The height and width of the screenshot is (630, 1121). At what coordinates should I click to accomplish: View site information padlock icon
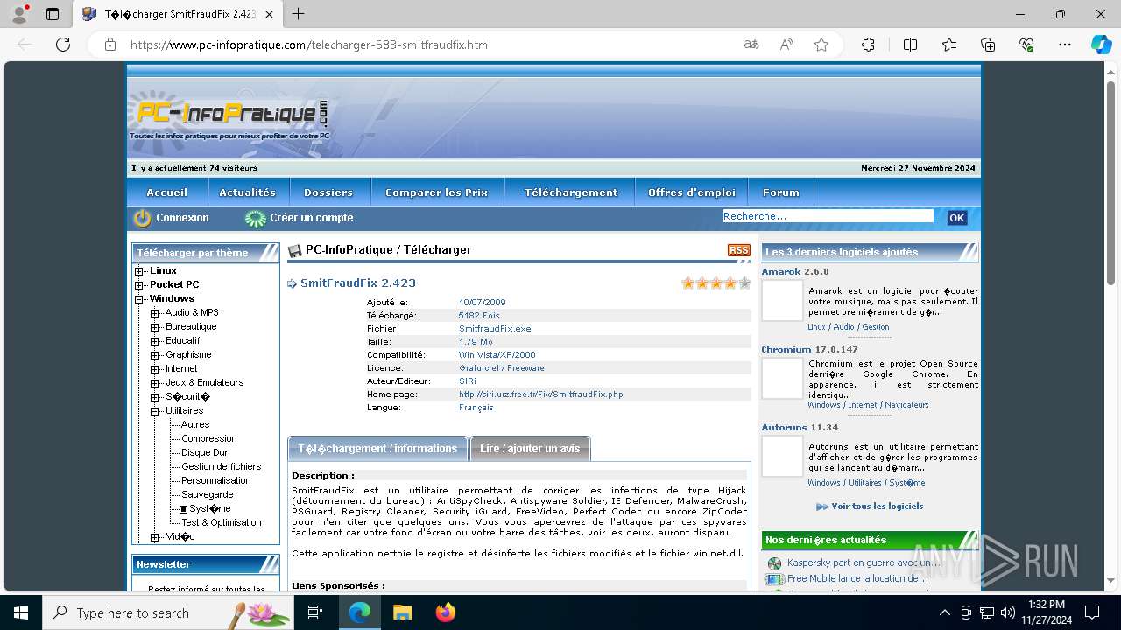point(110,45)
